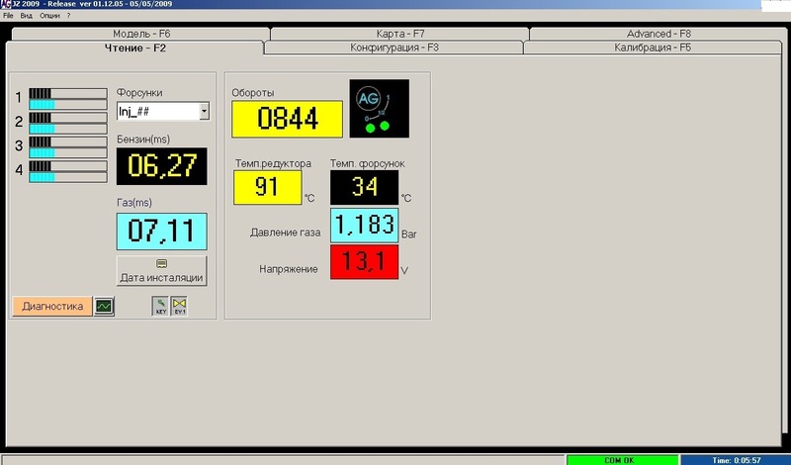The width and height of the screenshot is (791, 465).
Task: Open the File menu
Action: click(x=8, y=17)
